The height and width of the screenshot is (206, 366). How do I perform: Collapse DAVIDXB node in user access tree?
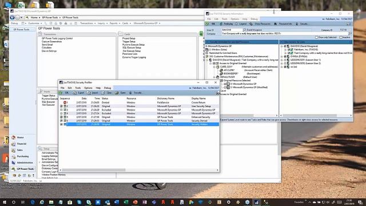[x=282, y=46]
